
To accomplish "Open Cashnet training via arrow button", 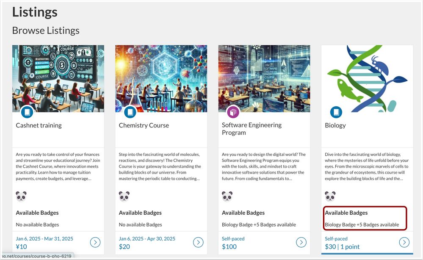I will (x=95, y=242).
